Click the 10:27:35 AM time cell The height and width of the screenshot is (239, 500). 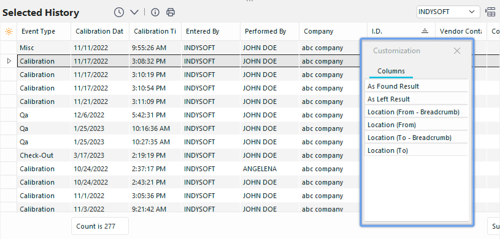click(155, 142)
